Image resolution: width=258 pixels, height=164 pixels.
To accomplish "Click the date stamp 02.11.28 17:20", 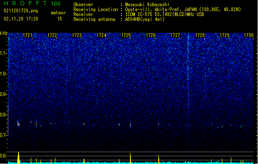I will [21, 19].
